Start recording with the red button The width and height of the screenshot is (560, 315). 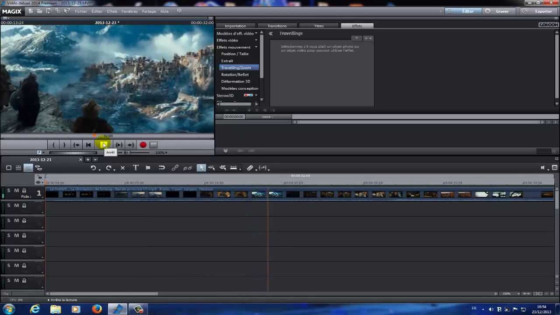point(143,145)
